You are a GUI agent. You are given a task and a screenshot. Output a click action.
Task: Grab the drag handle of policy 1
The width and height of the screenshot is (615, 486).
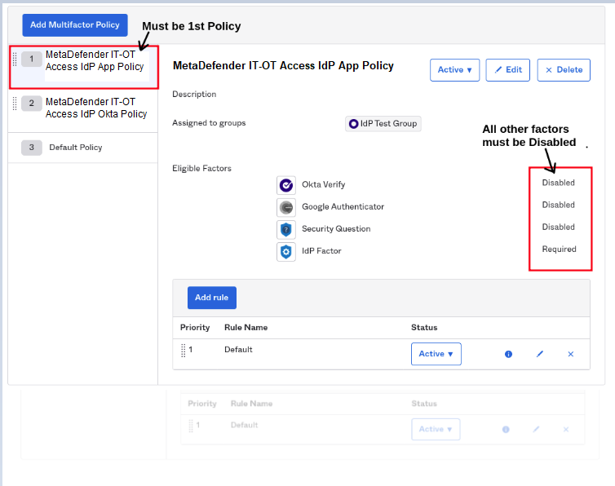[15, 59]
